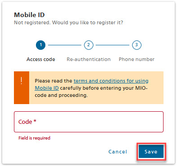
Task: Open the terms and conditions for using link
Action: click(111, 81)
